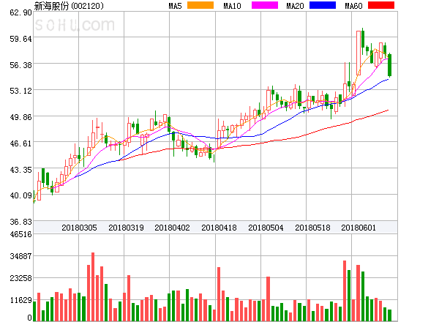Click the 49.86 price axis label
The height and width of the screenshot is (322, 439).
(x=20, y=117)
